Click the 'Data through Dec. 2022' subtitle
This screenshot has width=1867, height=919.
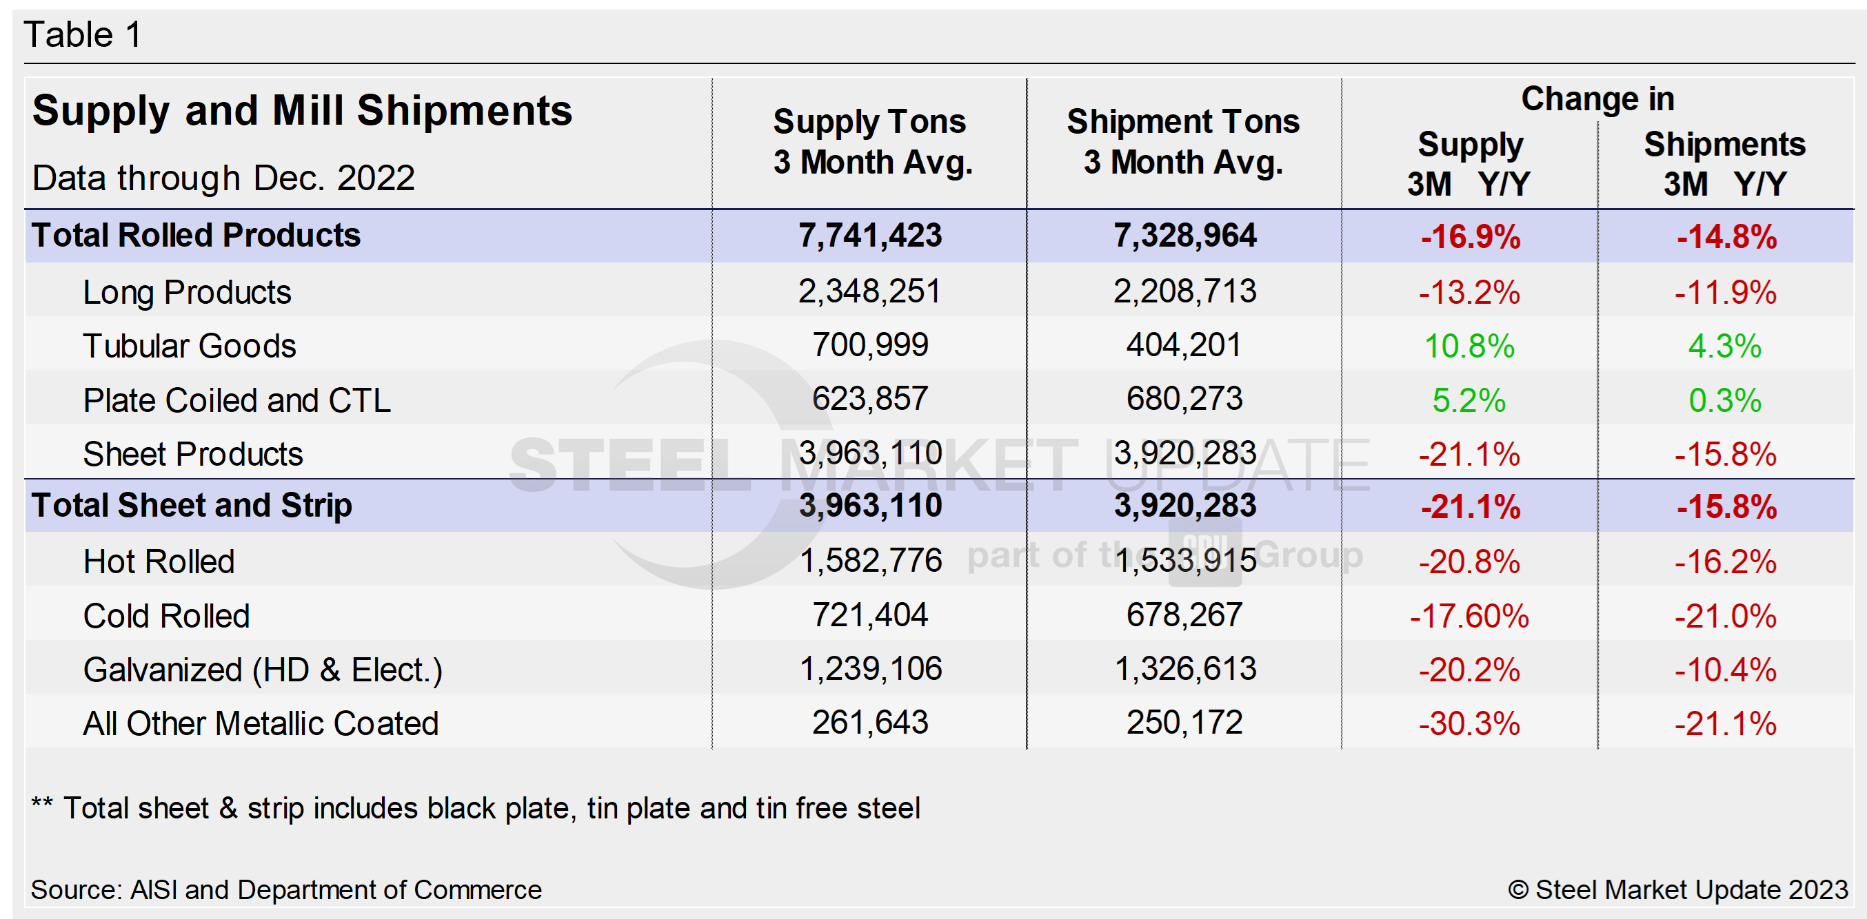pyautogui.click(x=223, y=178)
